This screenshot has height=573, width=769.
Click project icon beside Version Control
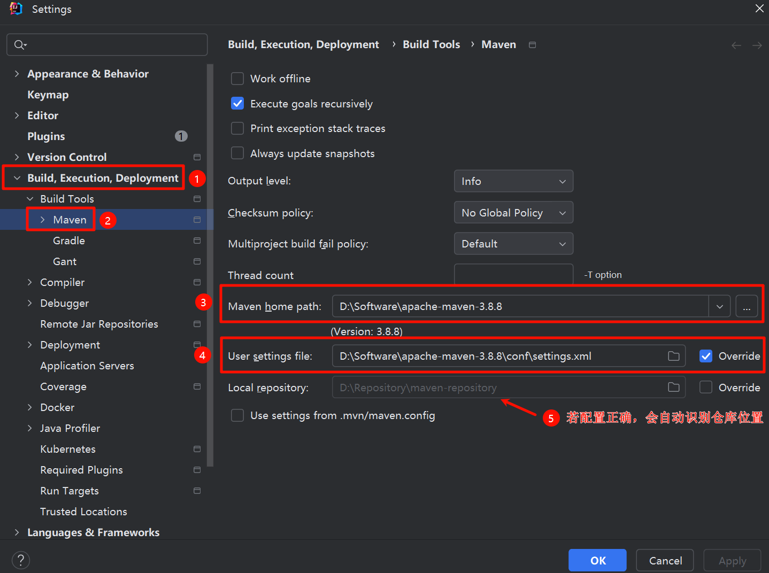[x=197, y=157]
